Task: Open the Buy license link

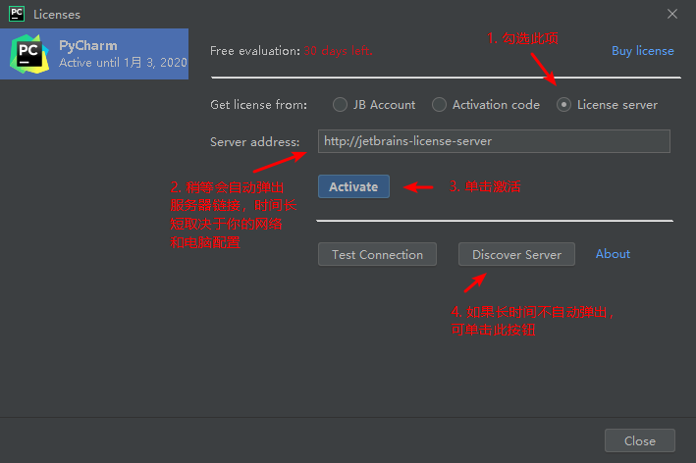Action: [643, 51]
